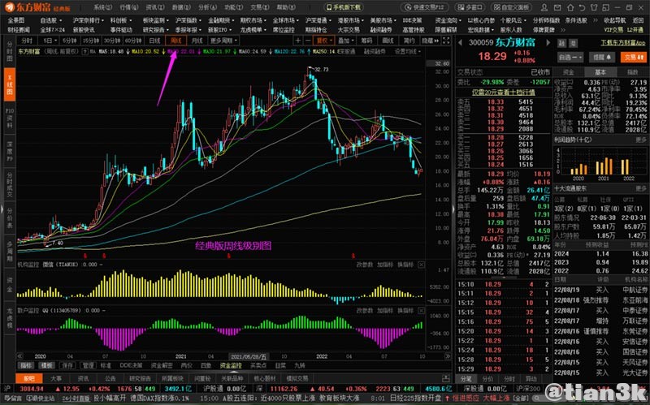650x405 pixels.
Task: Click 资金监控 indicator label
Action: 231,366
